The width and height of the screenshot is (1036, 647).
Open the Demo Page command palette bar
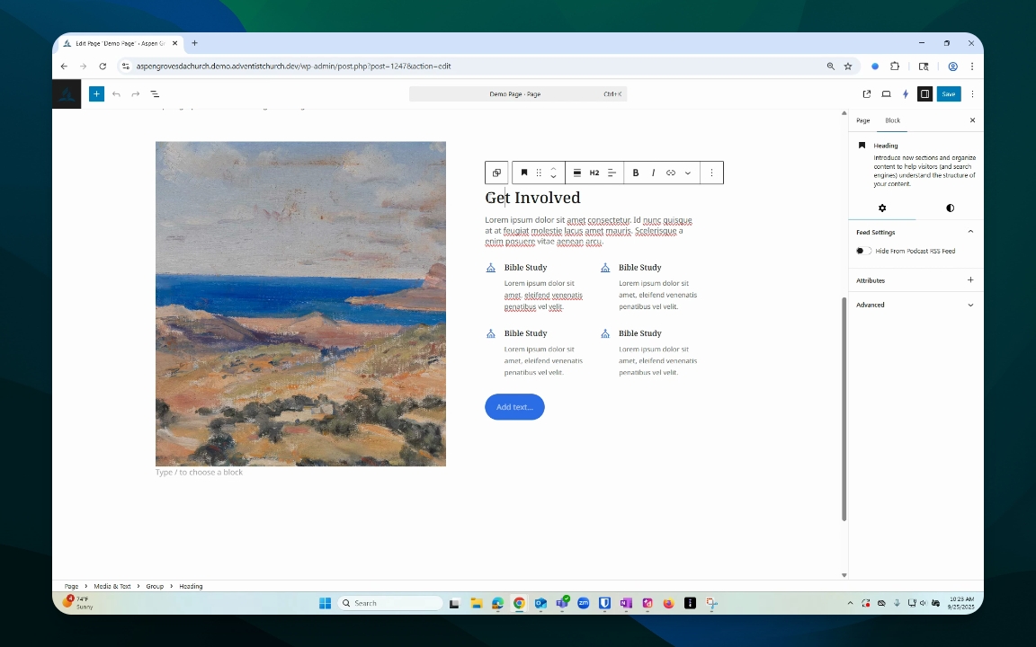[x=517, y=94]
